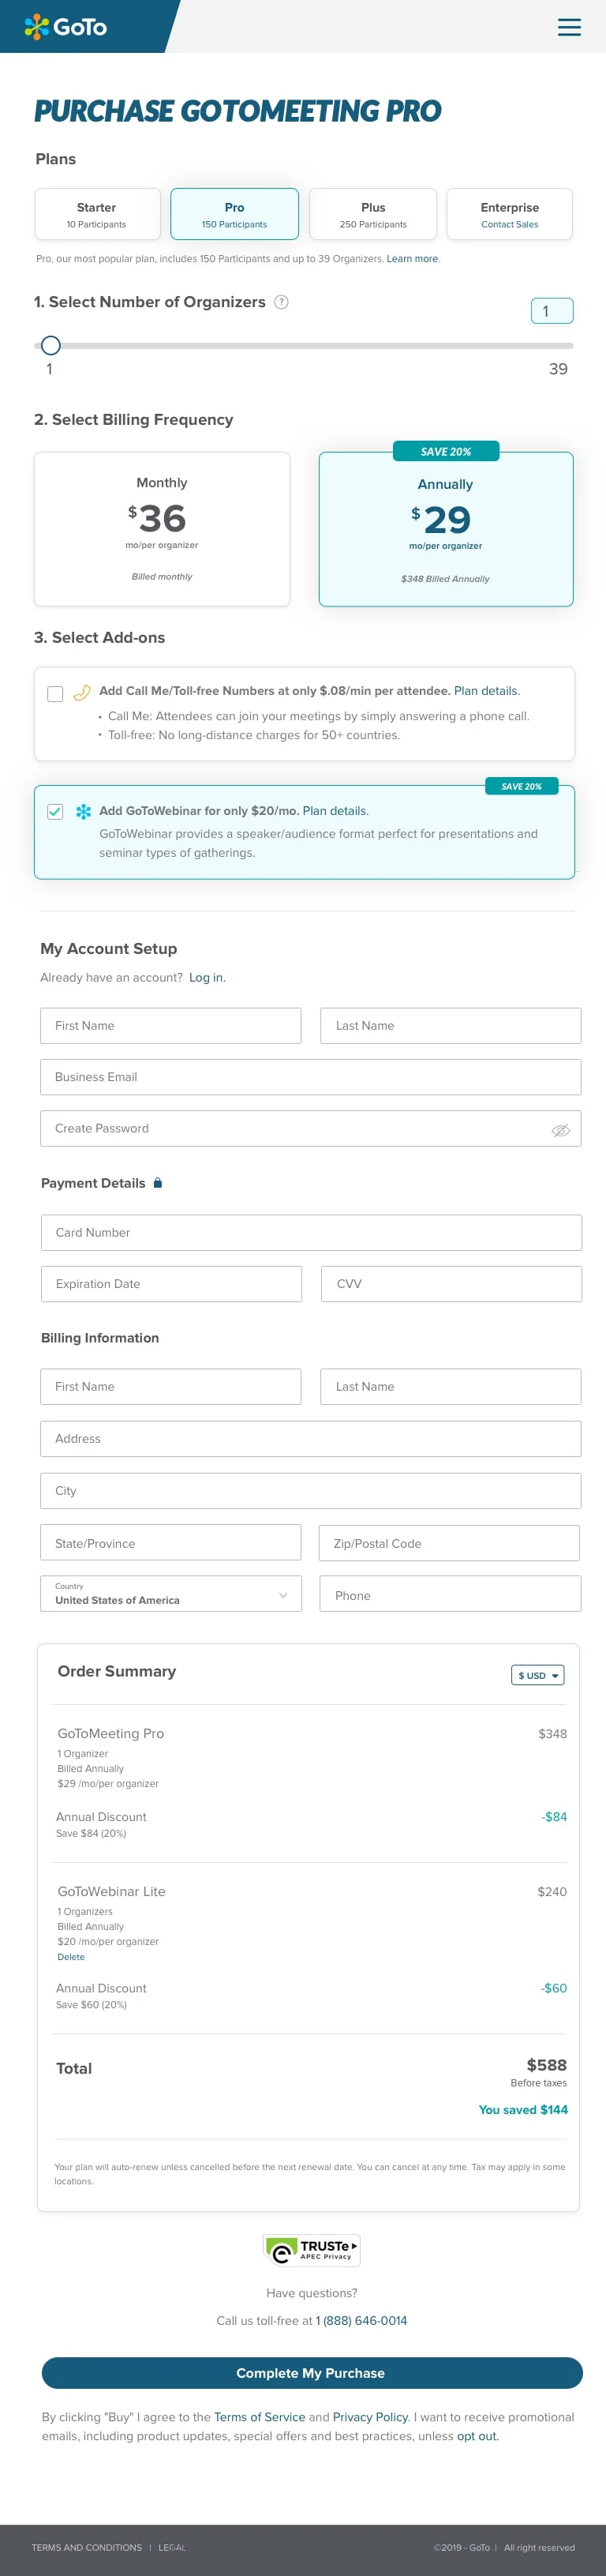This screenshot has height=2576, width=606.
Task: Click the GoTo logo
Action: click(65, 27)
